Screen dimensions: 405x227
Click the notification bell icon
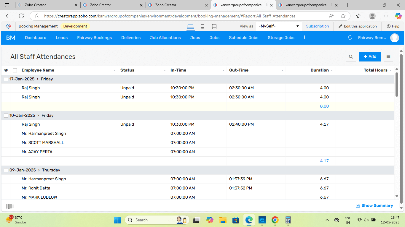pyautogui.click(x=350, y=38)
